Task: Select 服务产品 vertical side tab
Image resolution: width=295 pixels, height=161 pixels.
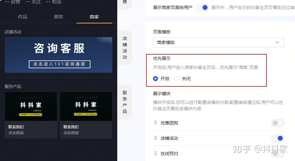Action: point(125,102)
